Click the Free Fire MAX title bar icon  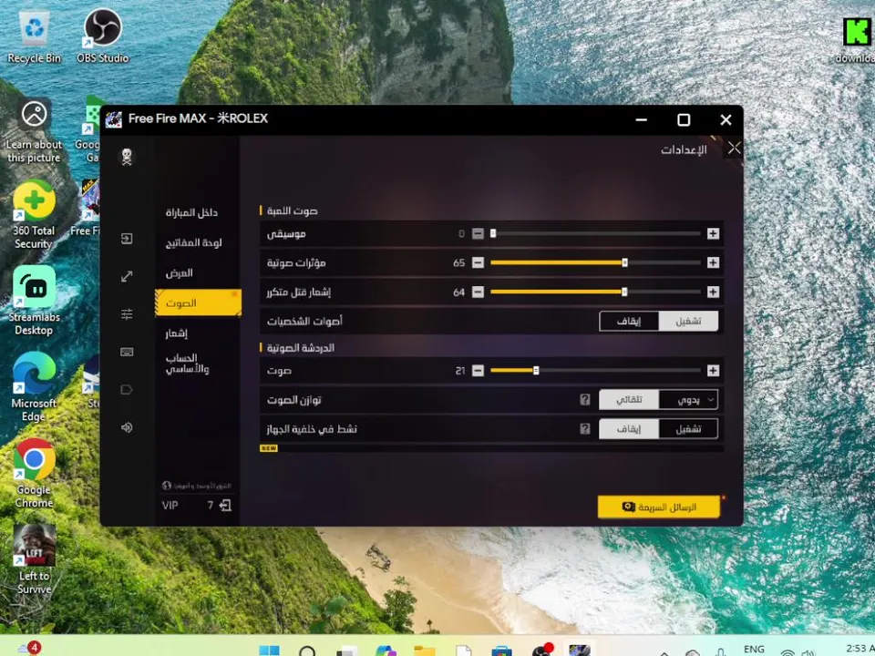(x=114, y=118)
